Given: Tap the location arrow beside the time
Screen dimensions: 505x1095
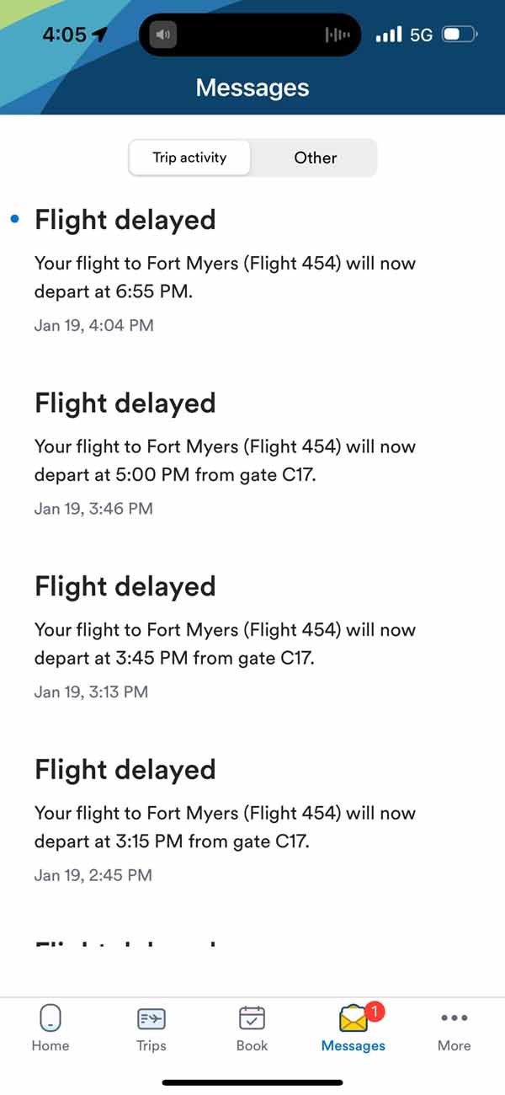Looking at the screenshot, I should point(100,35).
